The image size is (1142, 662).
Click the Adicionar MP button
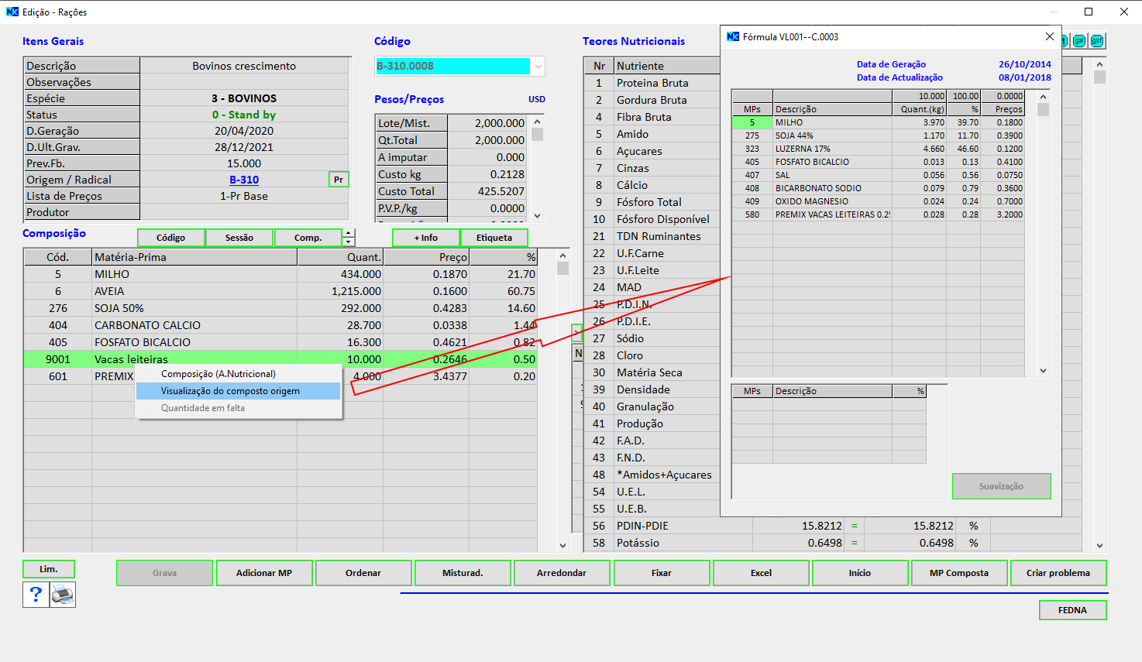264,573
